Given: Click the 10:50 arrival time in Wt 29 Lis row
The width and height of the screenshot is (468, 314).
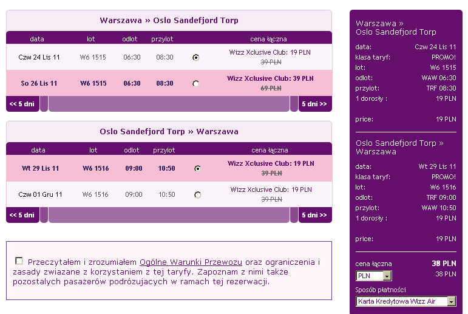Looking at the screenshot, I should point(166,168).
